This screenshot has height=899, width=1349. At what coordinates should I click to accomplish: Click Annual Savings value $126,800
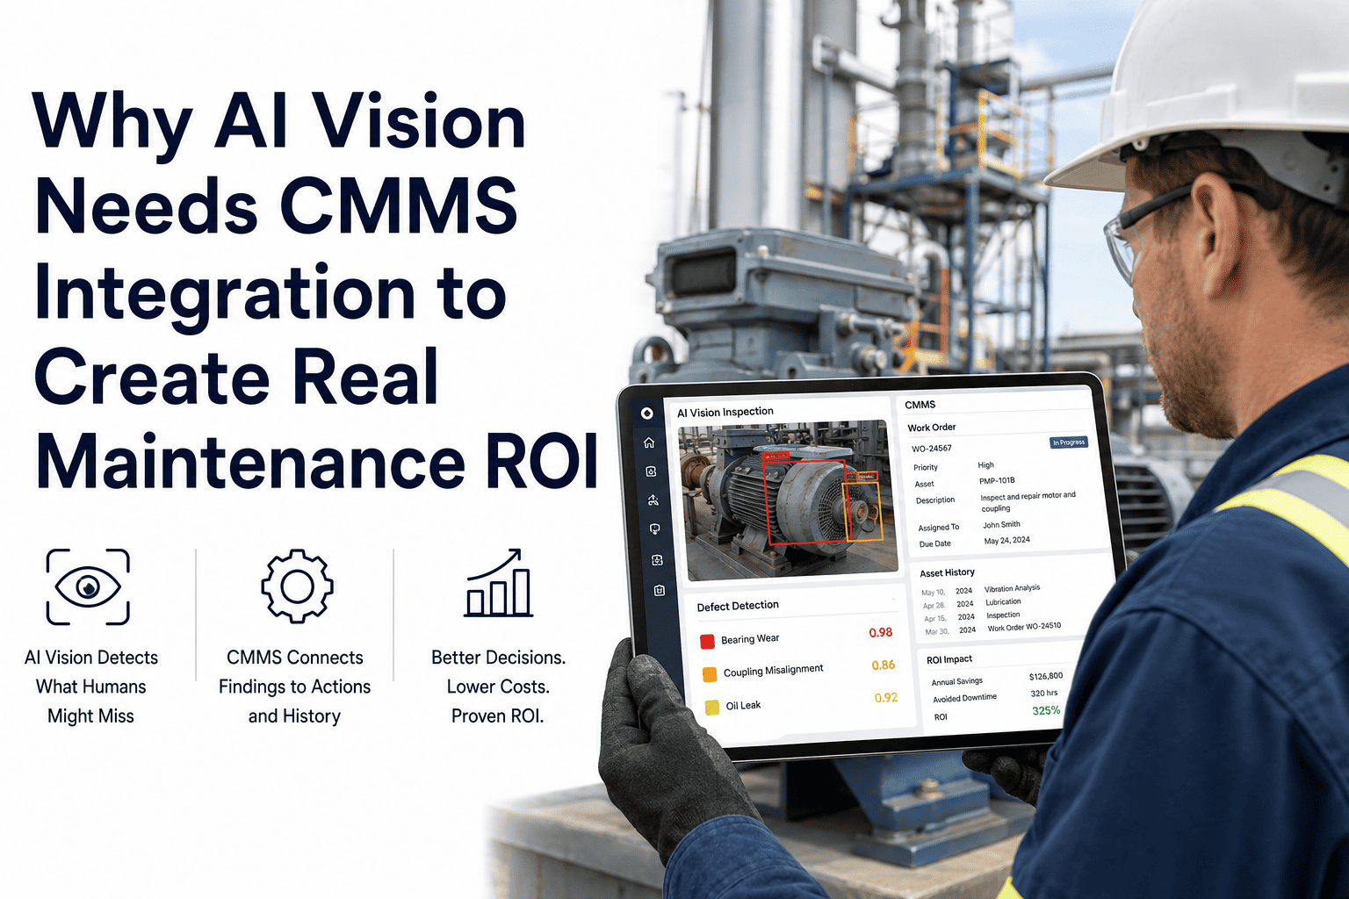tap(1046, 676)
